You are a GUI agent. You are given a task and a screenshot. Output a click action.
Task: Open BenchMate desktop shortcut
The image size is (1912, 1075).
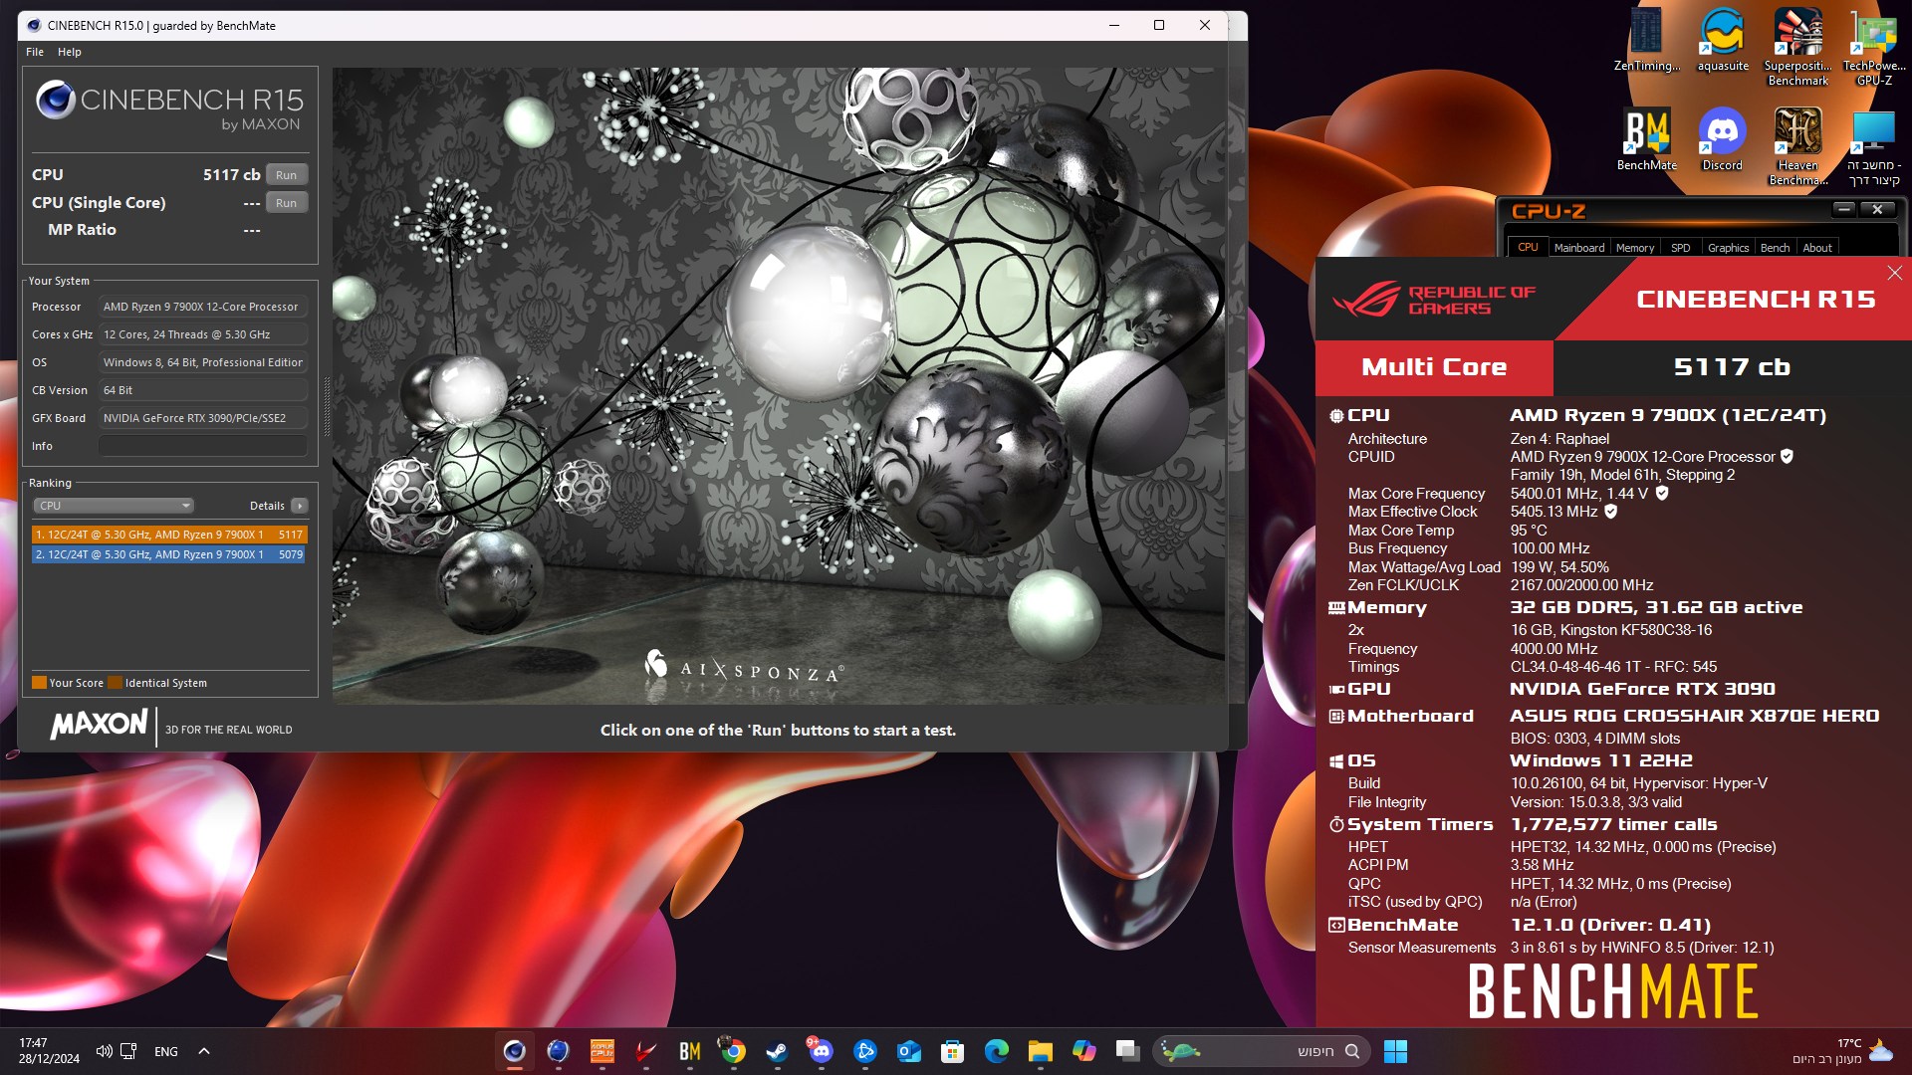click(x=1646, y=139)
